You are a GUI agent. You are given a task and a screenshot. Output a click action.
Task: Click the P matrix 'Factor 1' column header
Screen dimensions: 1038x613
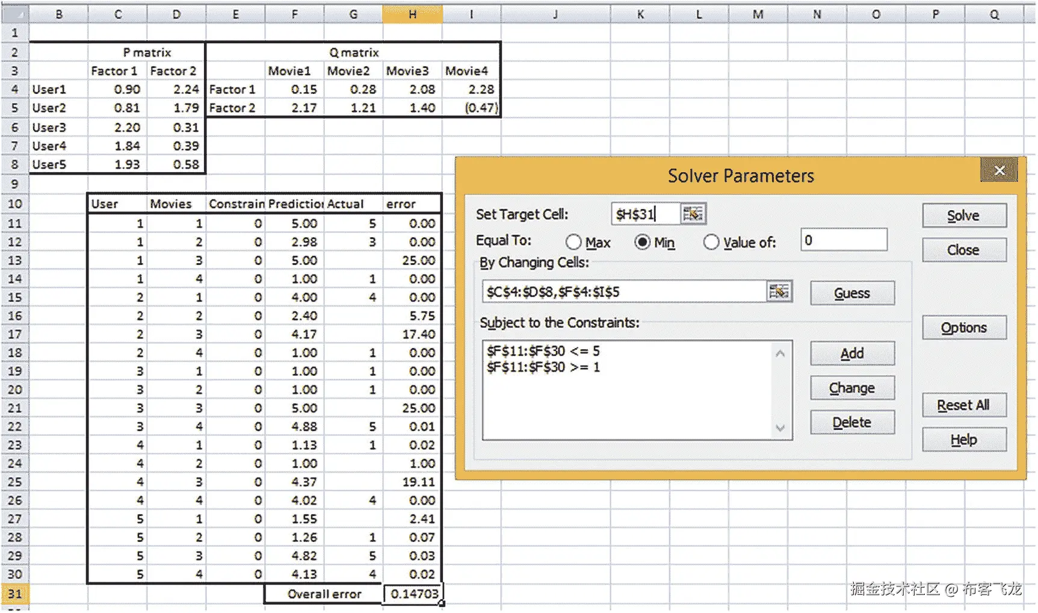pos(118,71)
